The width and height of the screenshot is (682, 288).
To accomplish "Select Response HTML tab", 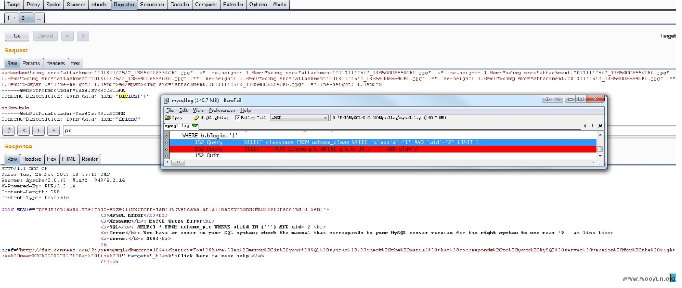I will 68,160.
